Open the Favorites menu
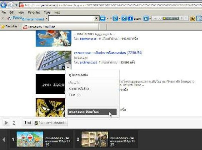Viewport: 202px width, 150px height. pyautogui.click(x=34, y=12)
